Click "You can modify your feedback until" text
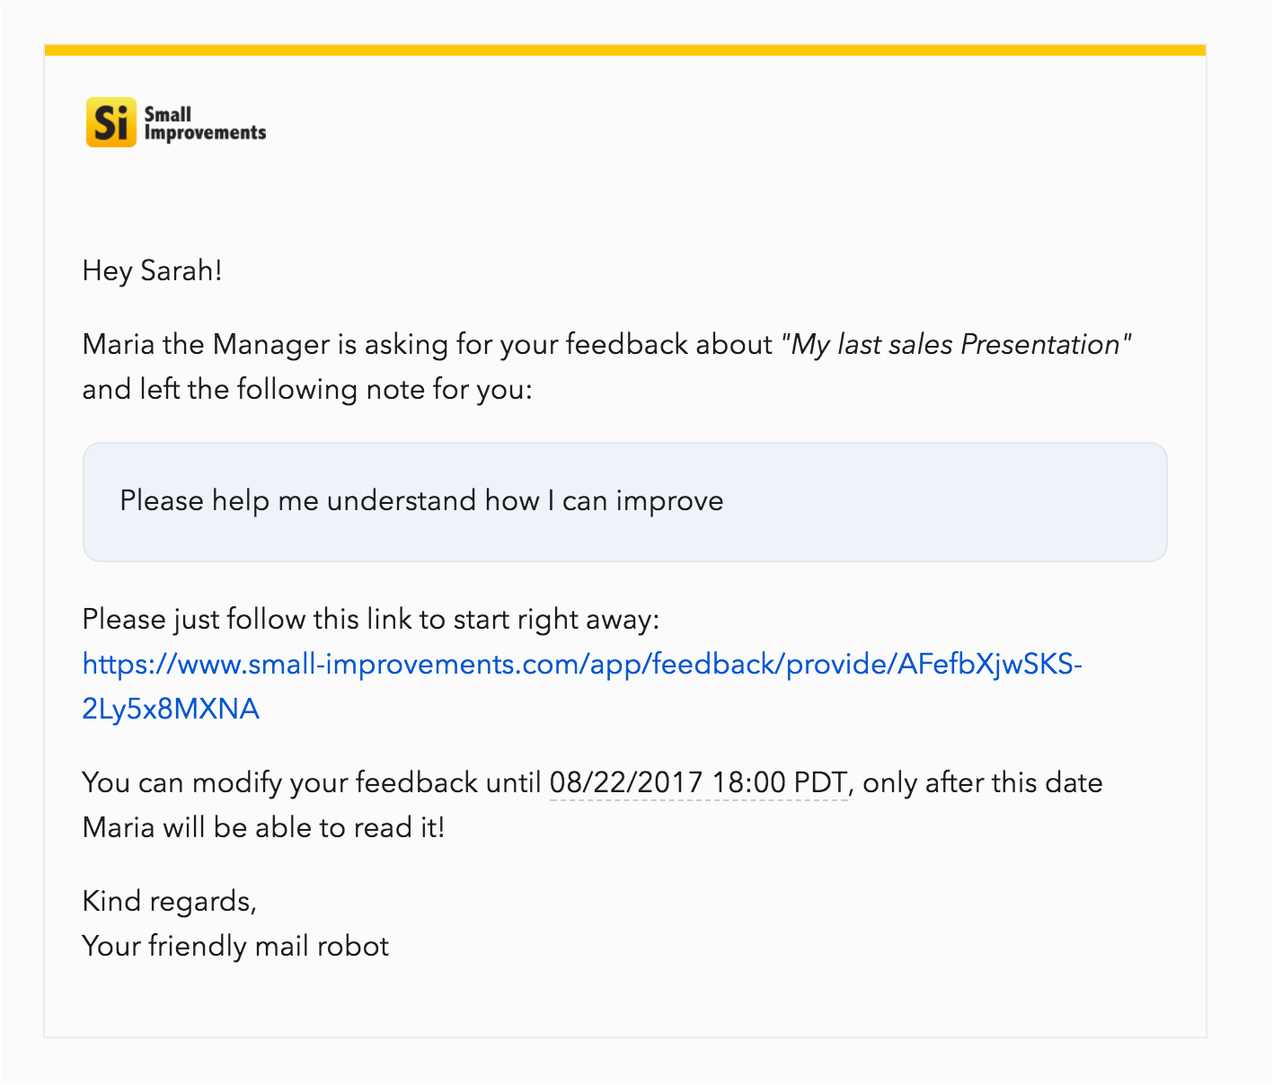 [x=311, y=783]
